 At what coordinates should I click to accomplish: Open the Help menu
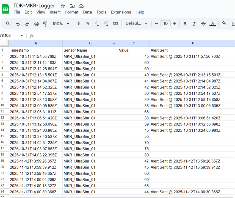(140, 12)
